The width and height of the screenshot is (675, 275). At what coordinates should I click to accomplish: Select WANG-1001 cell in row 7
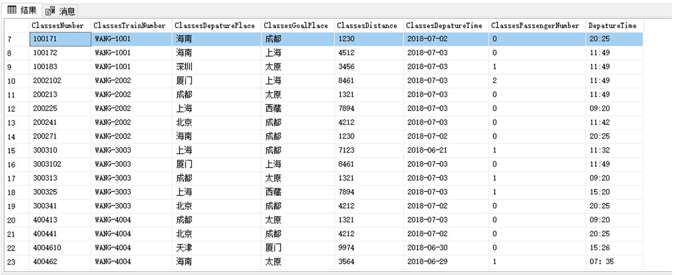tap(131, 39)
